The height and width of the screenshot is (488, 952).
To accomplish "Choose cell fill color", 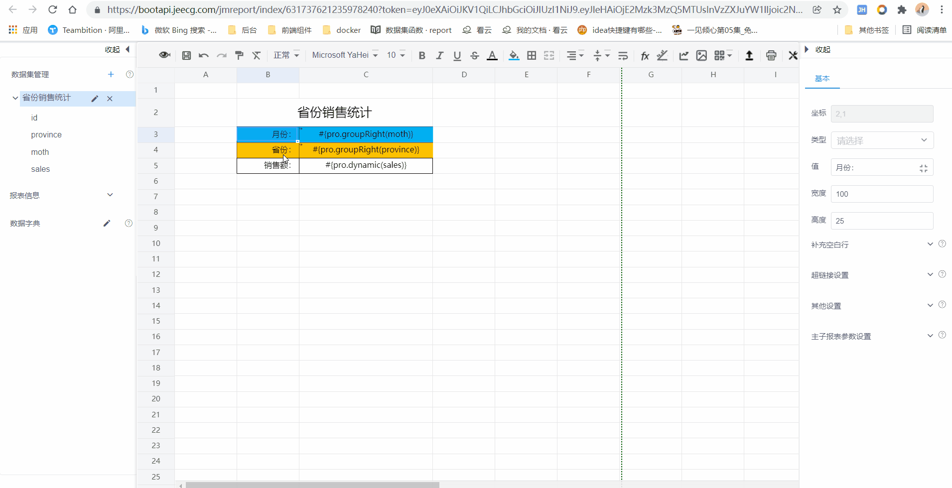I will click(x=514, y=55).
